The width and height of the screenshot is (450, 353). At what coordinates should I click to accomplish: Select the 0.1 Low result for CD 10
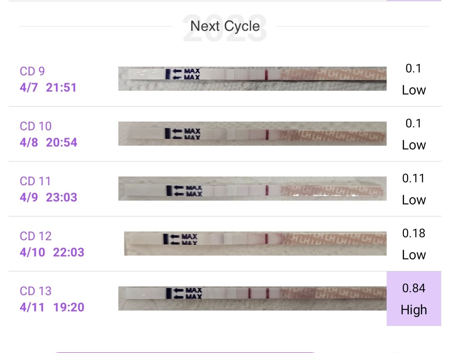[x=414, y=134]
